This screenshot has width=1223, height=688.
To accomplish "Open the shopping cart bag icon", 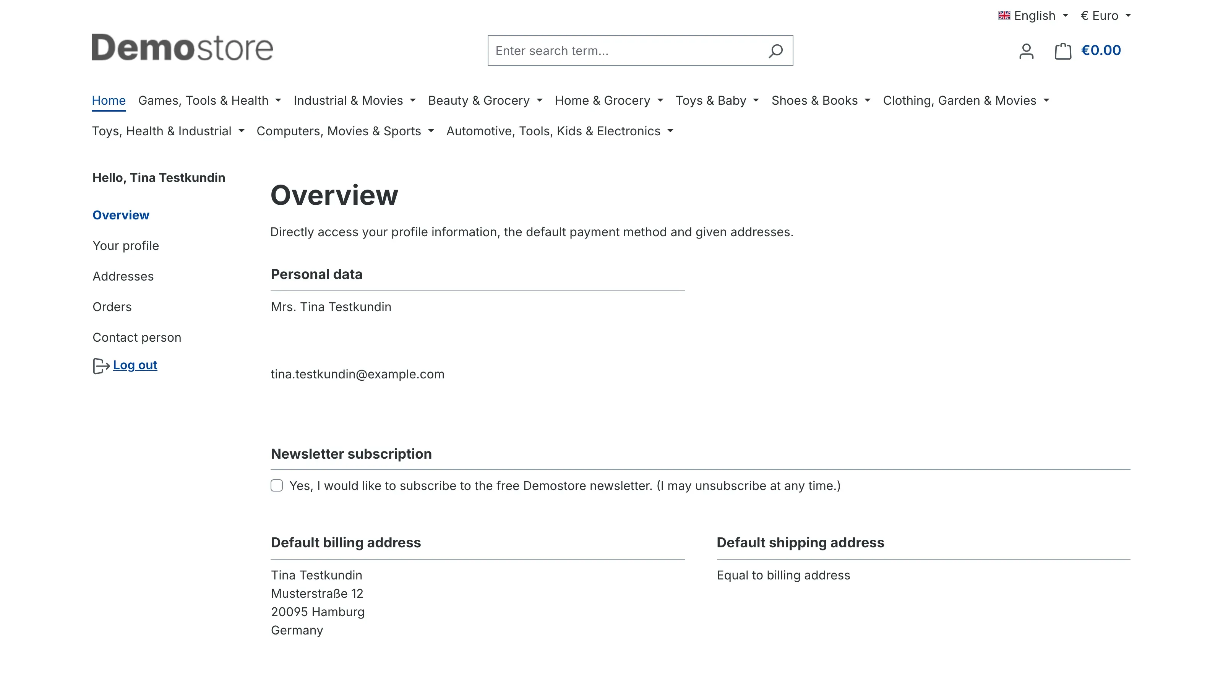I will coord(1062,51).
